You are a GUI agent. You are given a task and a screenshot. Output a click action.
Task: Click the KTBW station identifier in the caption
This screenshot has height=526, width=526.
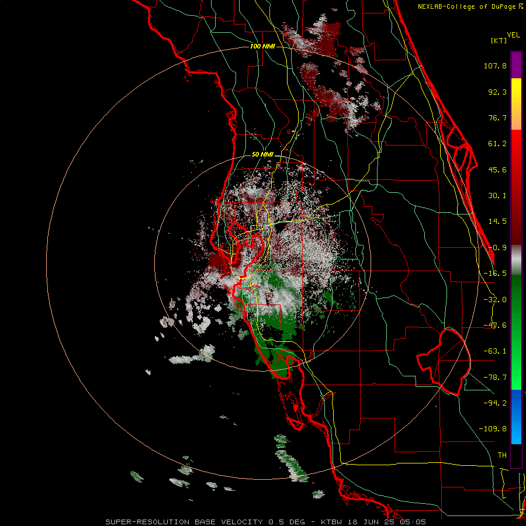(331, 522)
